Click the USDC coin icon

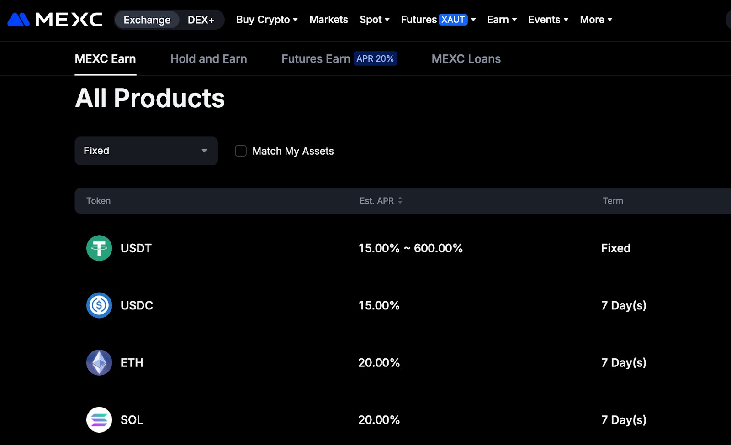(x=99, y=305)
